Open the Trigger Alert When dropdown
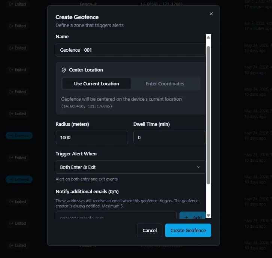272x258 pixels. point(131,167)
